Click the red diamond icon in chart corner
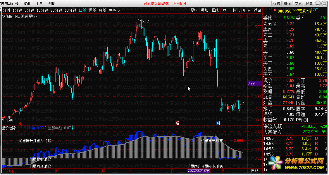 (241, 16)
